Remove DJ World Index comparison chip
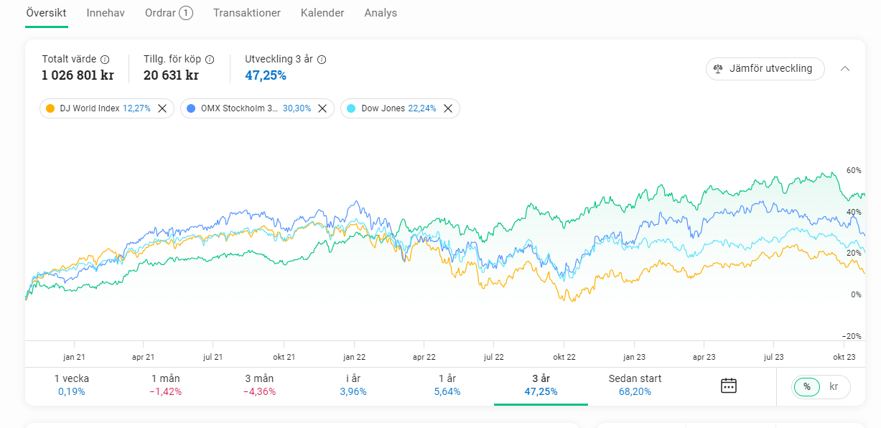Viewport: 881px width, 428px height. coord(162,108)
